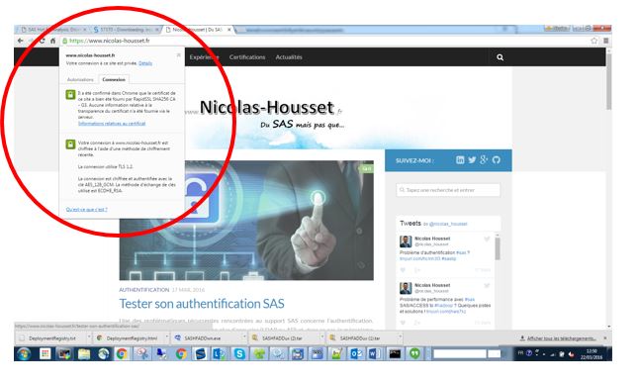Open the Twitter follow icon
Screen dimensions: 638x386
pos(472,160)
